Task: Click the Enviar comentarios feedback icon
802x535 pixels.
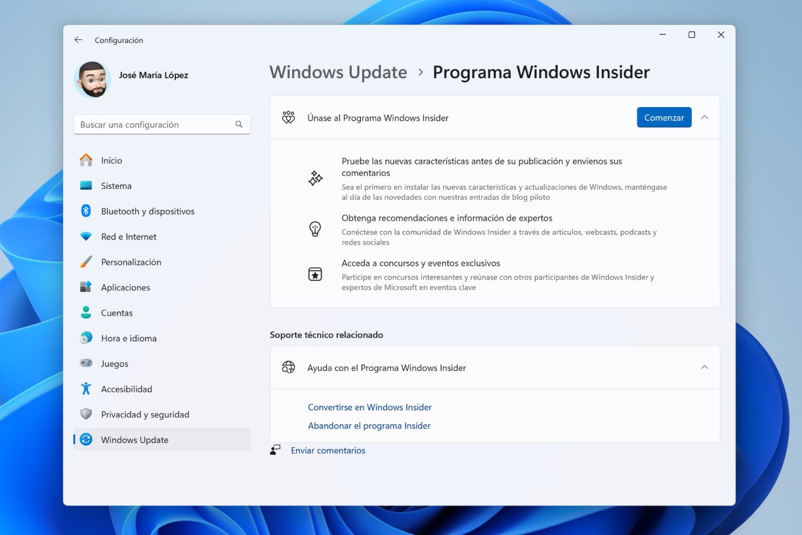Action: 275,450
